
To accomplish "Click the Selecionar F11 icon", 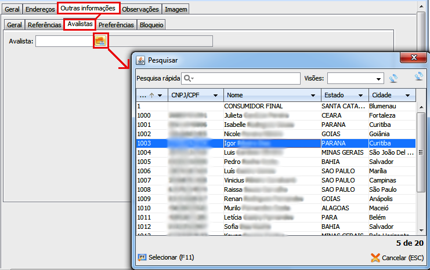I will pyautogui.click(x=142, y=257).
